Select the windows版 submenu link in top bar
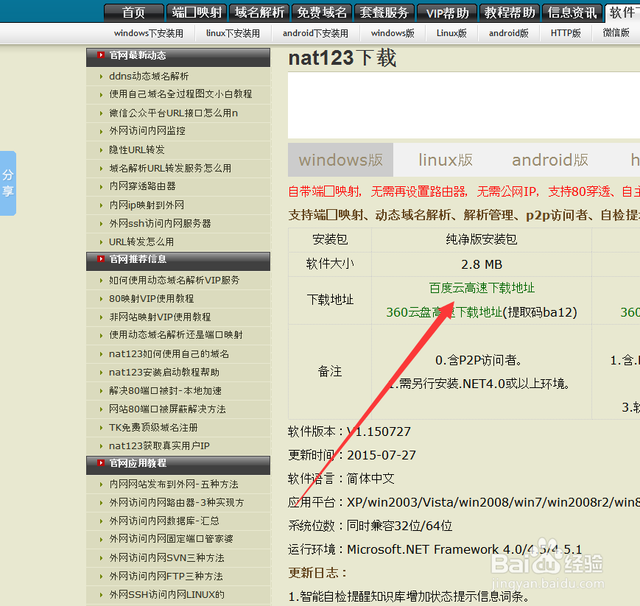Viewport: 640px width, 606px height. [x=393, y=33]
